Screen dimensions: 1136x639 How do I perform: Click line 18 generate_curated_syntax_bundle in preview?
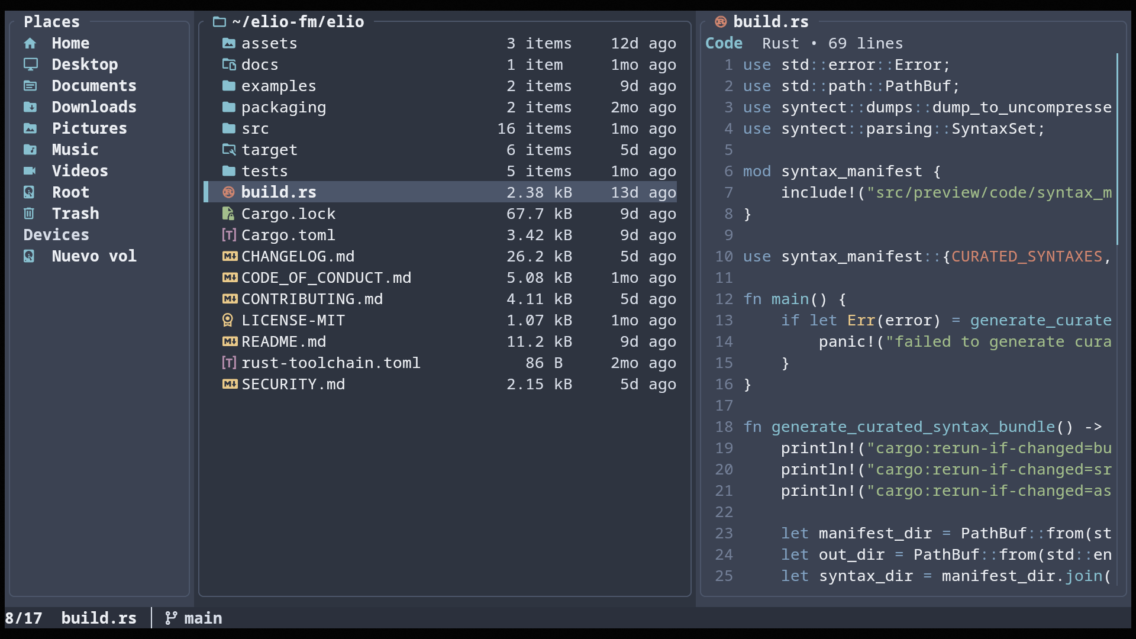922,427
